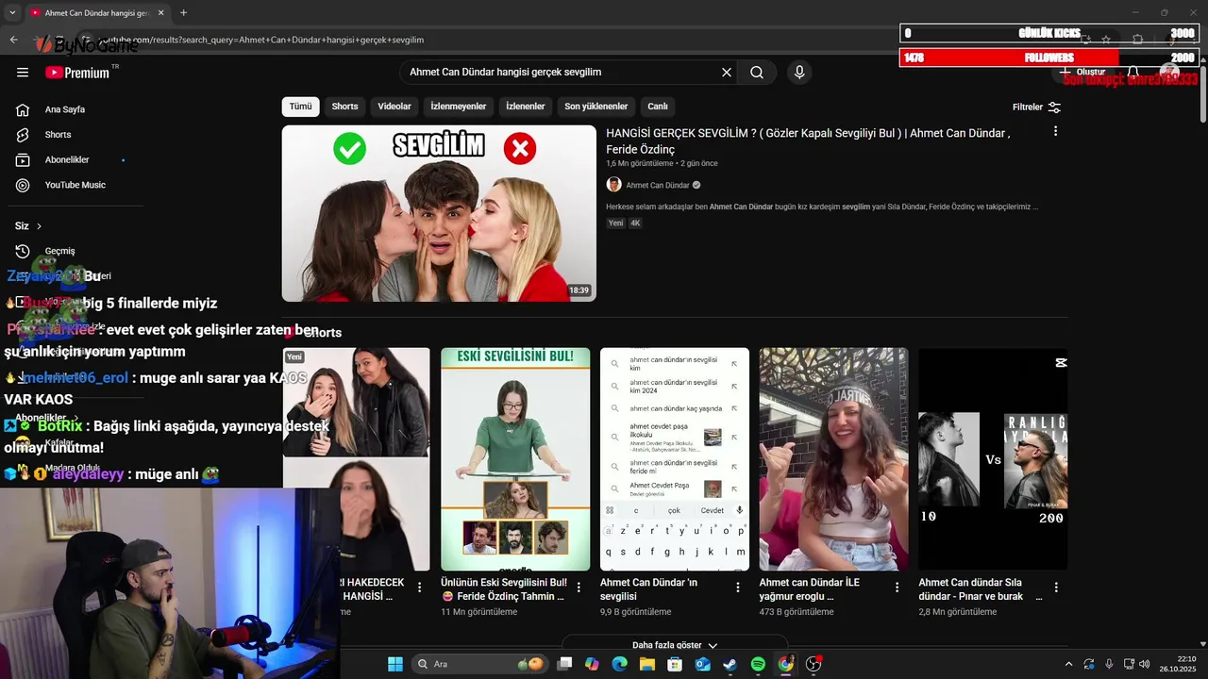Screen dimensions: 1208x679
Task: Select the İzlenmeyenler filter chip
Action: pos(459,107)
